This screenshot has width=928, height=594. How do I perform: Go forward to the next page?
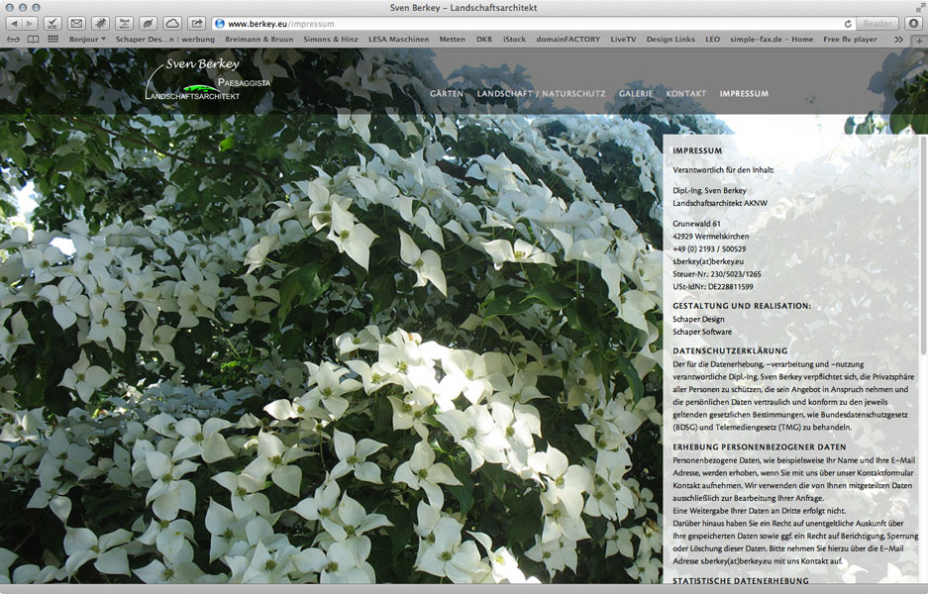click(30, 24)
